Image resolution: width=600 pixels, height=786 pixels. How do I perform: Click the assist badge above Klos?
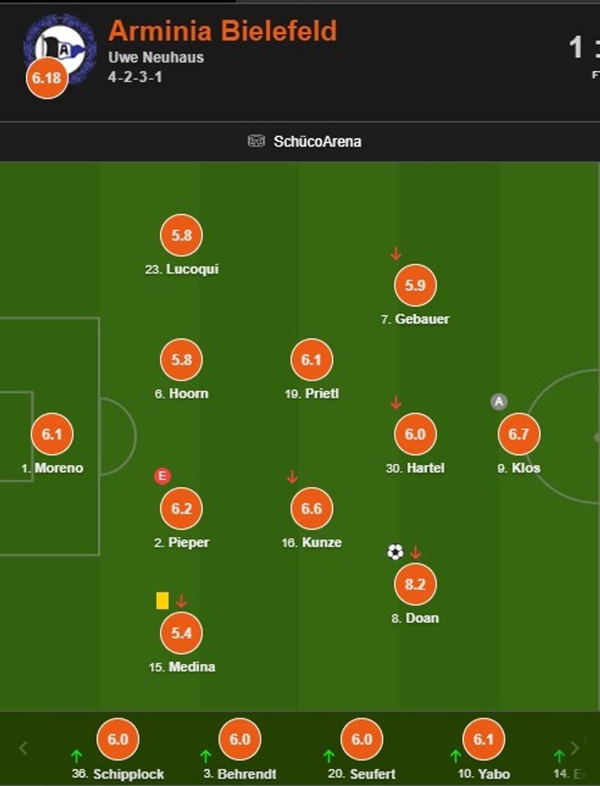(x=499, y=402)
